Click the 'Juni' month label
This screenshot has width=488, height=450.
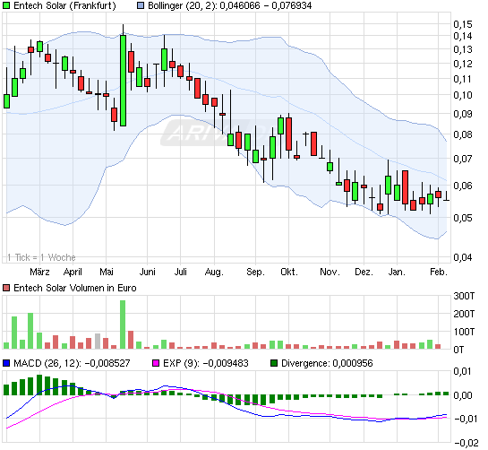coord(147,272)
